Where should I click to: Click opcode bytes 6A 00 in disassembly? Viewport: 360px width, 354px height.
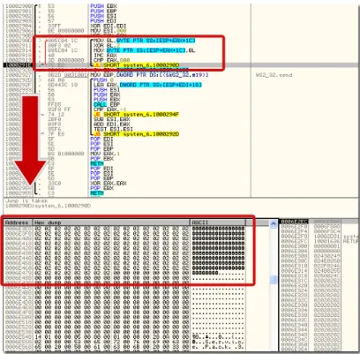(56, 79)
